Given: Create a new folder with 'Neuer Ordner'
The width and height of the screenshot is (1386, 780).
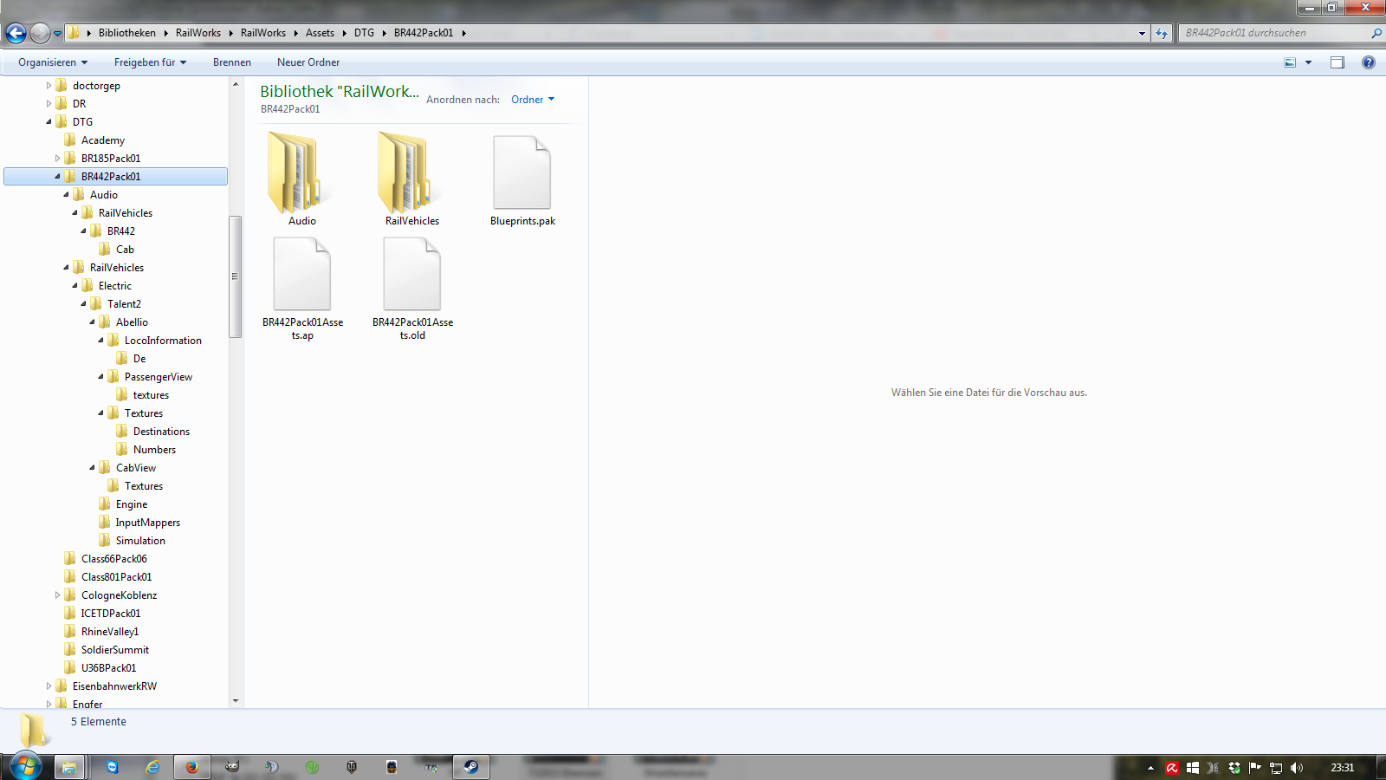Looking at the screenshot, I should [308, 62].
